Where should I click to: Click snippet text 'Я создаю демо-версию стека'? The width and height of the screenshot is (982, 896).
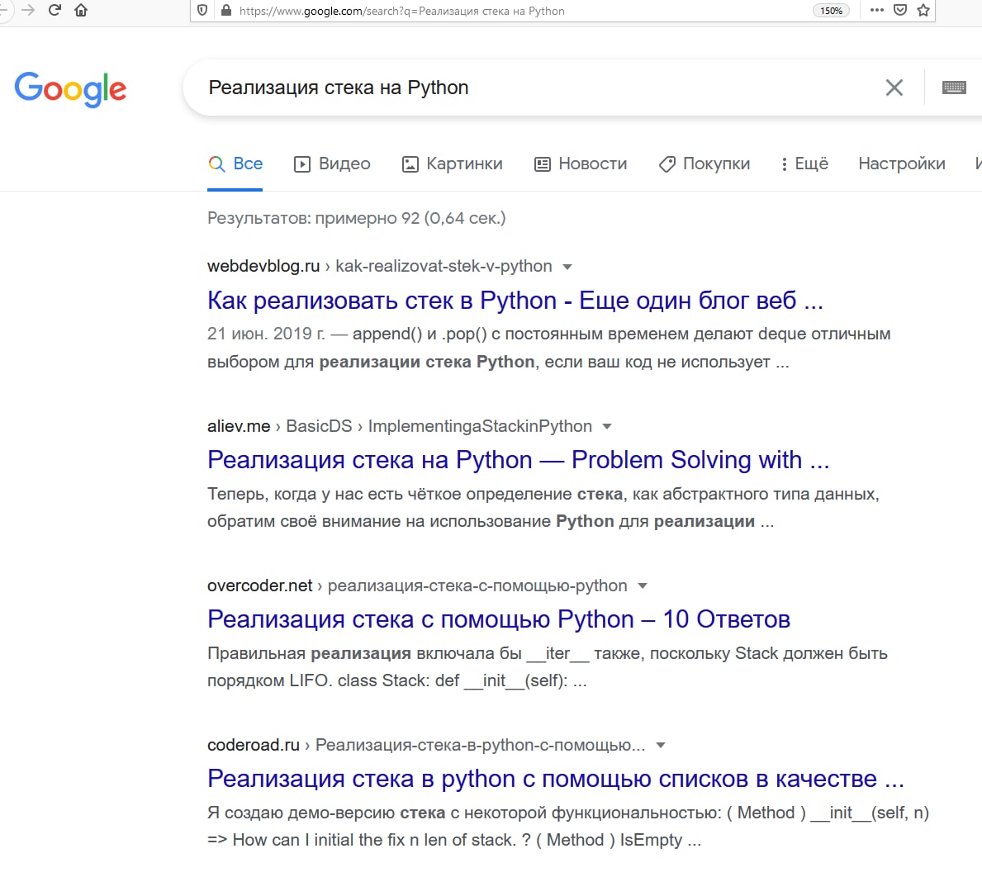click(x=326, y=813)
